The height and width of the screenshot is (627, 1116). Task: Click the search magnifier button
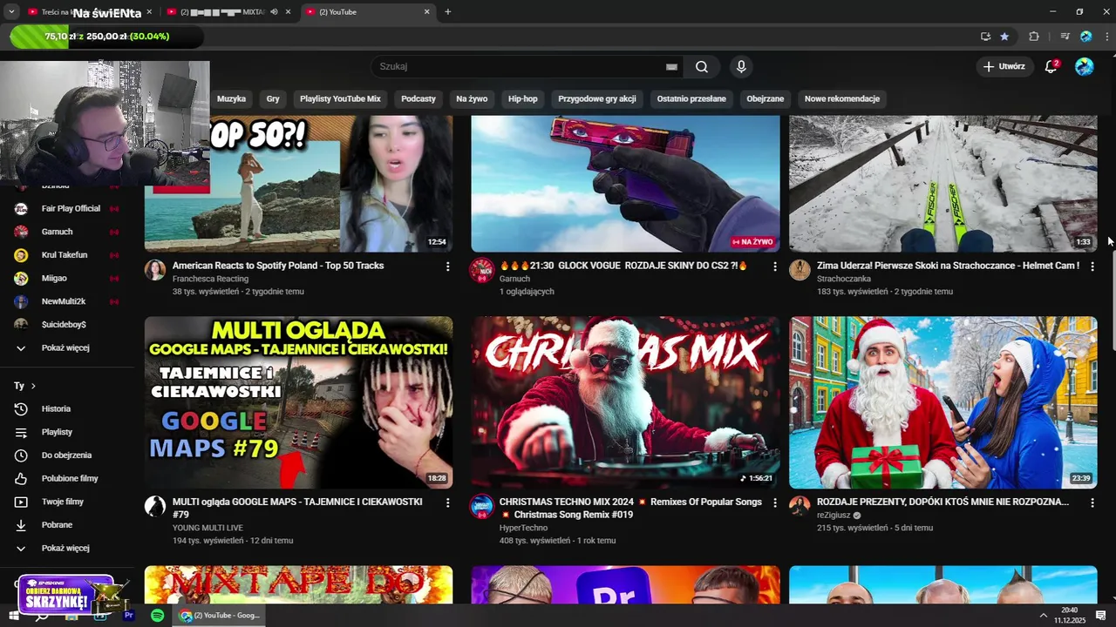click(x=702, y=67)
